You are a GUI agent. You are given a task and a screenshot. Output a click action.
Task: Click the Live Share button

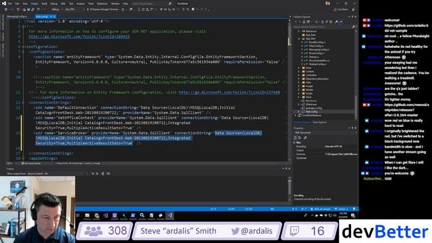341,9
